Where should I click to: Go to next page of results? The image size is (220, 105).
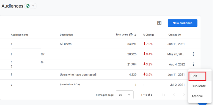pyautogui.click(x=184, y=95)
